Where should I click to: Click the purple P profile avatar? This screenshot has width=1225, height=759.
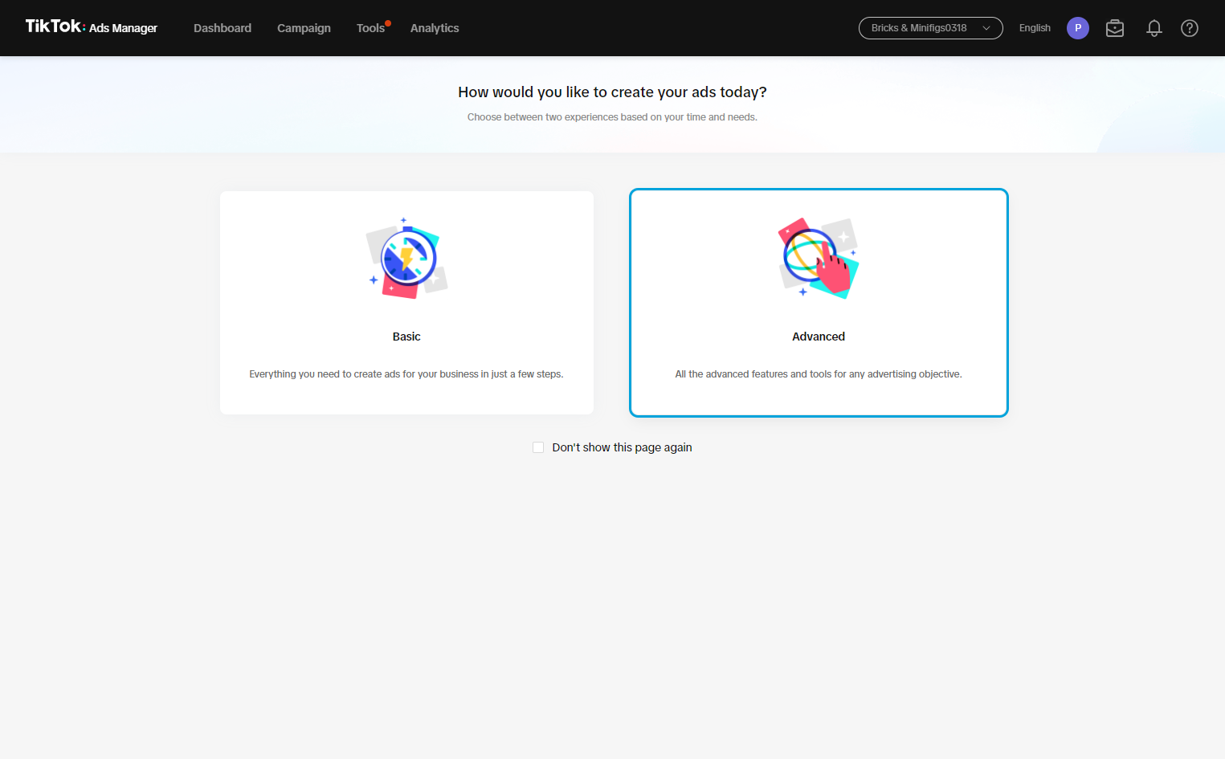[x=1078, y=28]
